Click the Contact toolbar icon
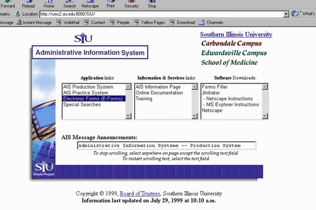 click(x=86, y=22)
